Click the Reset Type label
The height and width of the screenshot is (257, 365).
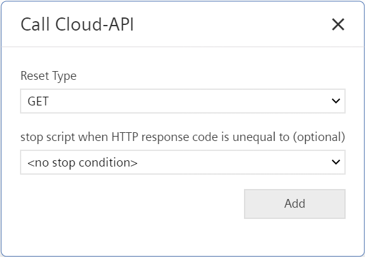tap(49, 76)
